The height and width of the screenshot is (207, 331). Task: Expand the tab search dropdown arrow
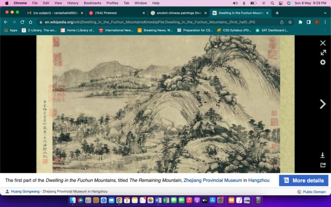pos(325,13)
